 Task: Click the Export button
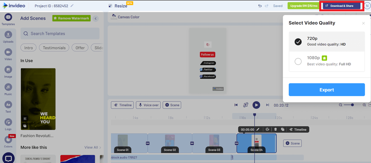pyautogui.click(x=326, y=90)
